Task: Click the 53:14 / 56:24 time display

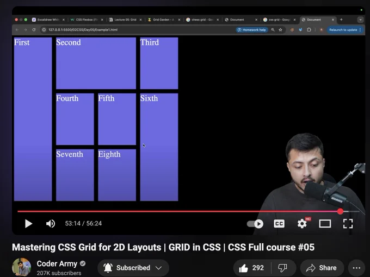Action: (83, 223)
